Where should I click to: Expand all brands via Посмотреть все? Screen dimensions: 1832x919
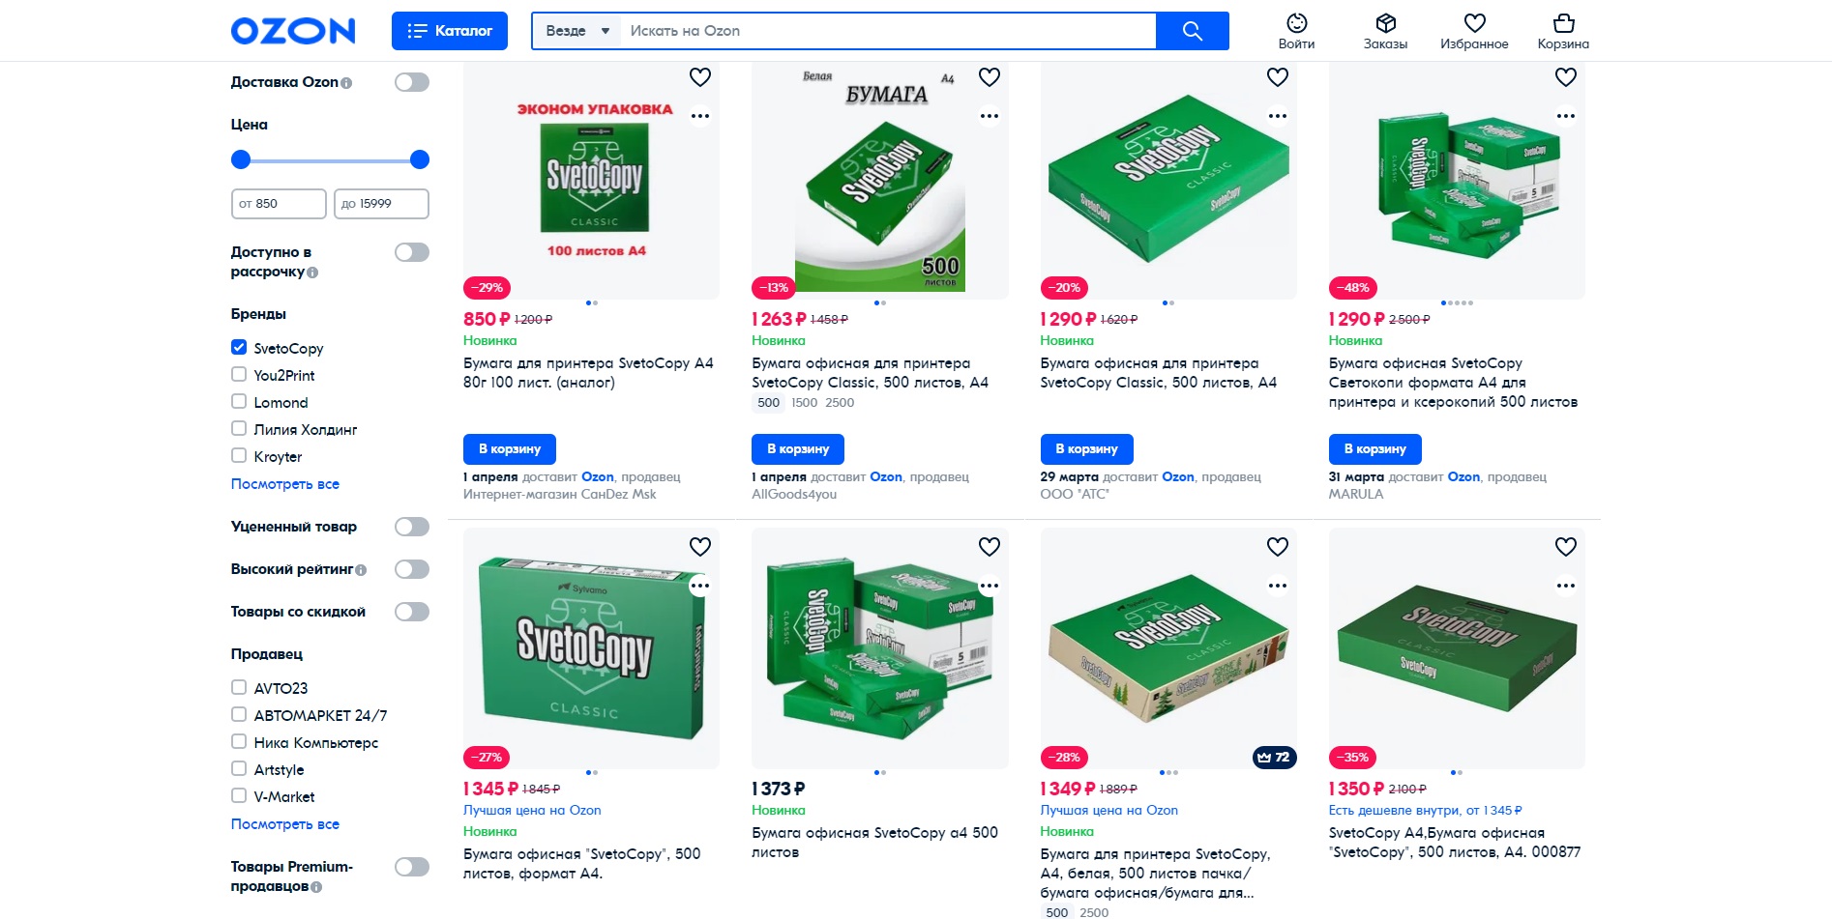284,484
